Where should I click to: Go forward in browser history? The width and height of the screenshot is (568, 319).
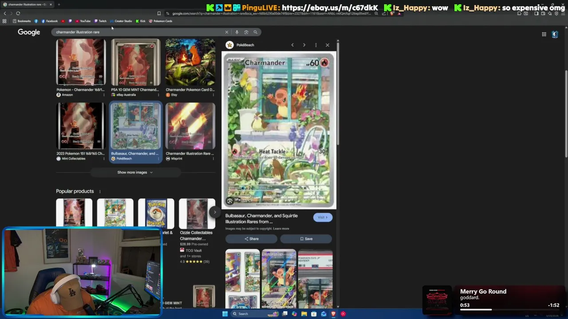(x=11, y=13)
